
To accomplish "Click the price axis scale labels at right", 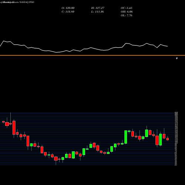I will point(176,139).
